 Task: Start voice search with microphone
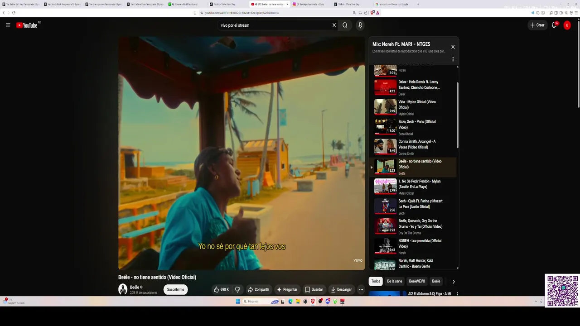click(x=360, y=25)
